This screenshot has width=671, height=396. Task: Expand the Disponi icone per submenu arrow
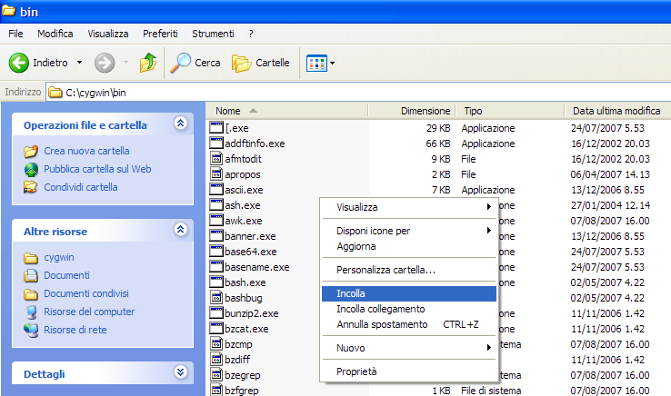[x=488, y=231]
